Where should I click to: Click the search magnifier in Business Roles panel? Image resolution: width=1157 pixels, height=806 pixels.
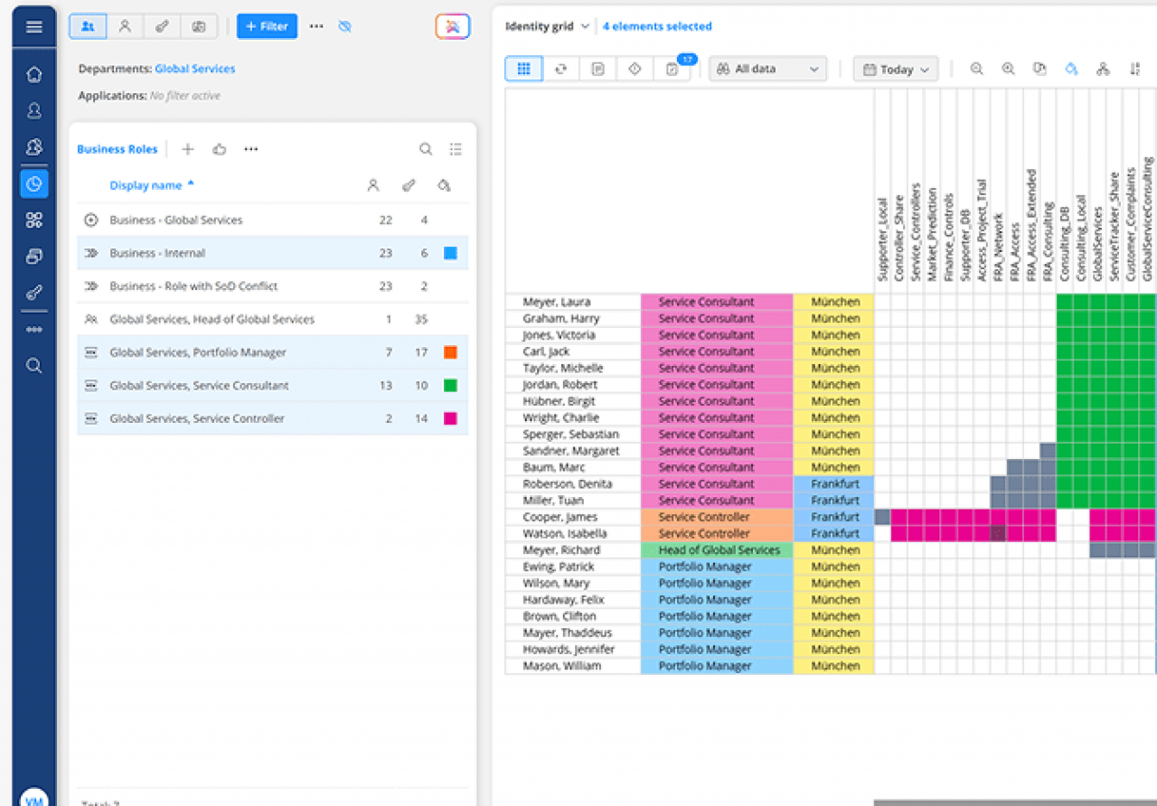coord(425,148)
